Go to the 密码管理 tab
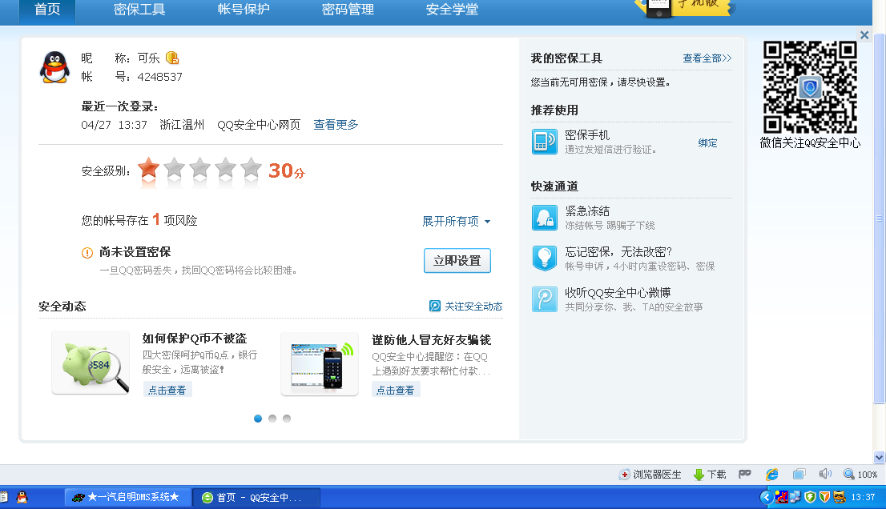This screenshot has height=509, width=886. tap(348, 10)
